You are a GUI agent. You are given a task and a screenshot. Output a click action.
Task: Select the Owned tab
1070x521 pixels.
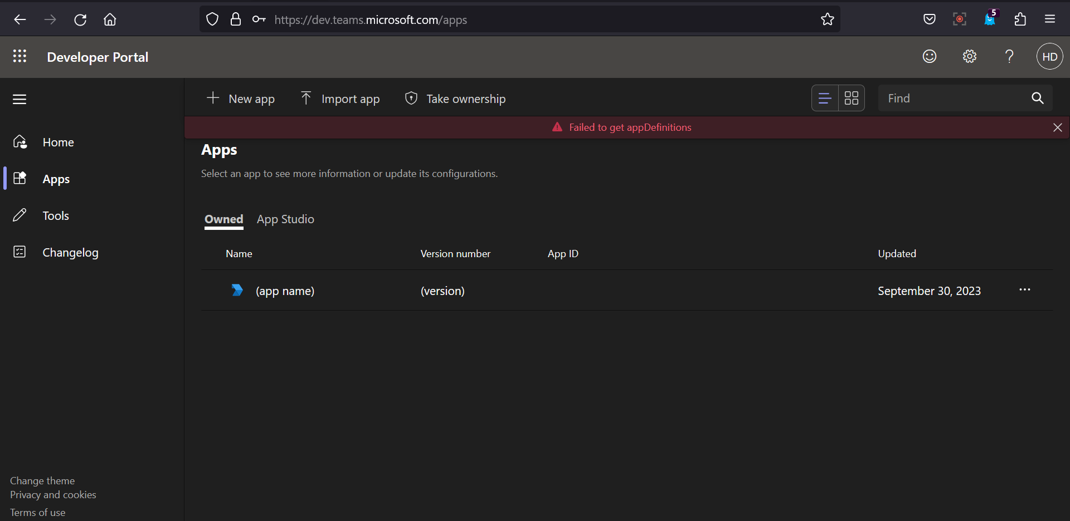click(223, 219)
